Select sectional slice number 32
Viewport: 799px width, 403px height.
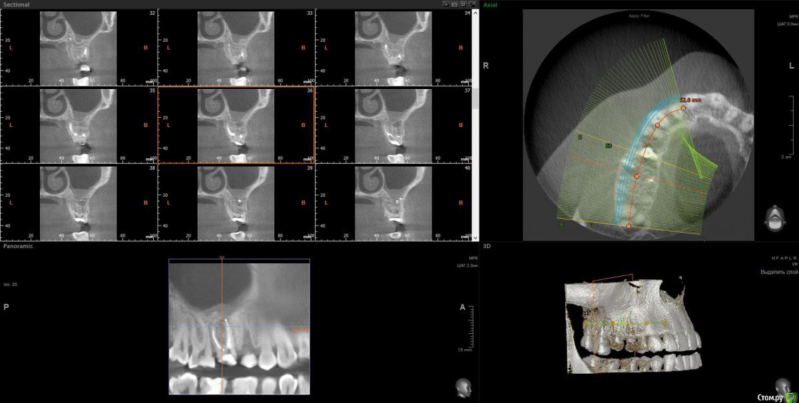[x=79, y=48]
